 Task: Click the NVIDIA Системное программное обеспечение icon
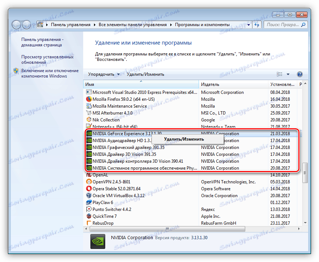89,168
